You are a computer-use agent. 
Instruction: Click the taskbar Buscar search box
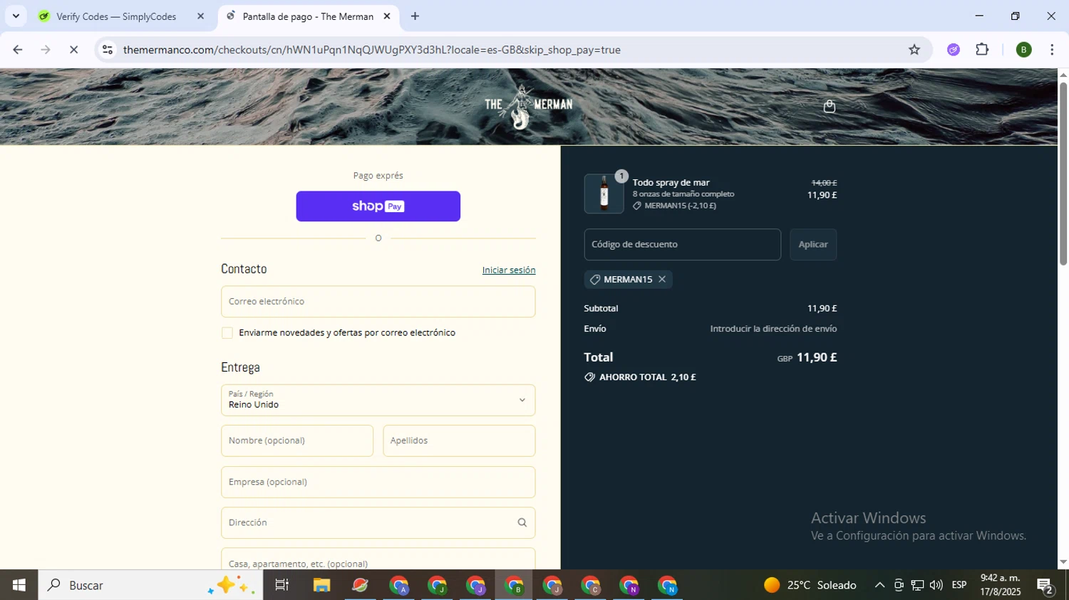coord(150,585)
